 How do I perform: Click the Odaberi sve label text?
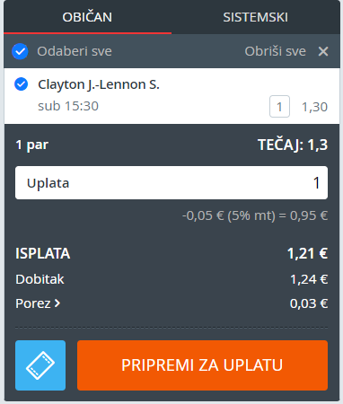tap(75, 51)
